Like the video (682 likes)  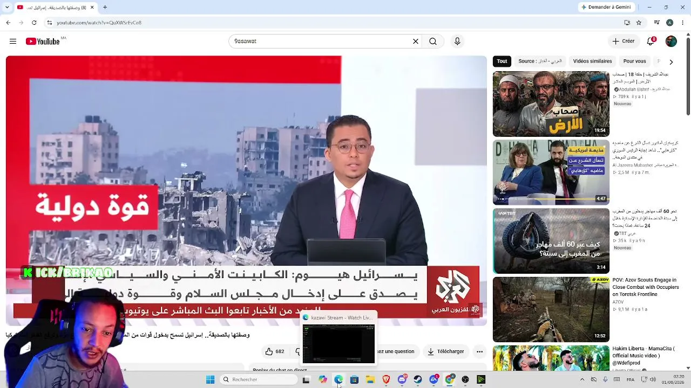(275, 351)
